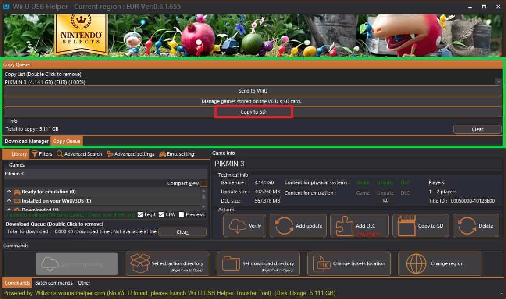
Task: Click the Advanced Search magnifier icon
Action: coord(60,154)
